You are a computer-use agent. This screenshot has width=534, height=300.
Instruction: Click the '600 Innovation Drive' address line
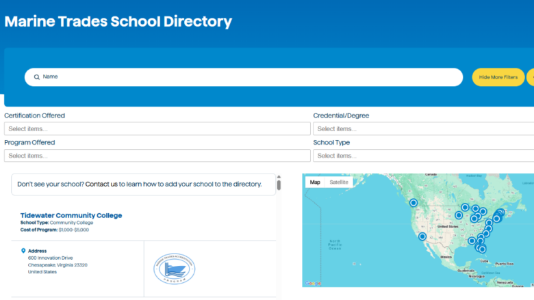[51, 258]
